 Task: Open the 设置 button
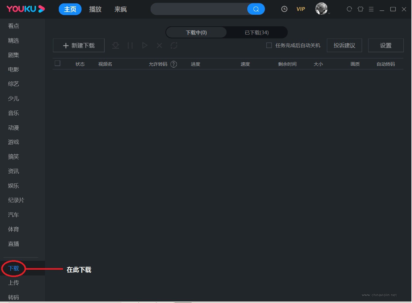pyautogui.click(x=386, y=45)
